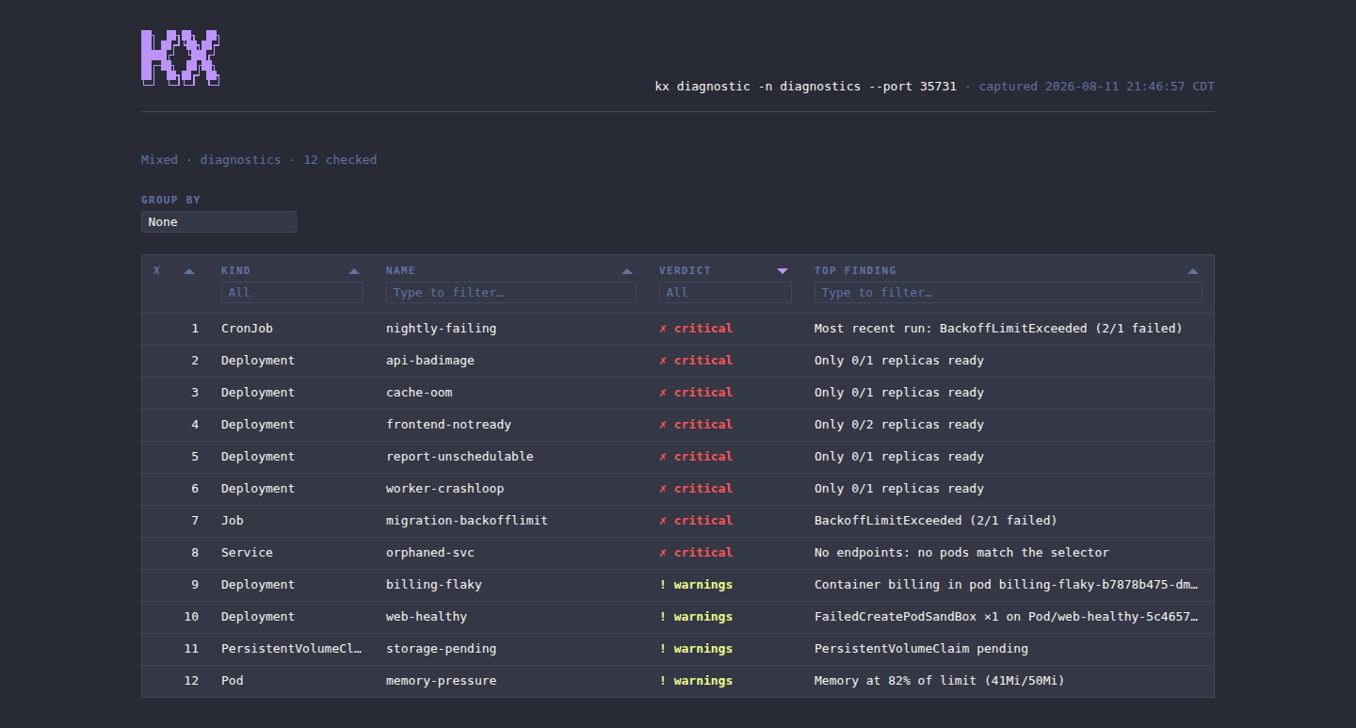Focus the NAME filter input
Image resolution: width=1356 pixels, height=728 pixels.
pos(511,293)
